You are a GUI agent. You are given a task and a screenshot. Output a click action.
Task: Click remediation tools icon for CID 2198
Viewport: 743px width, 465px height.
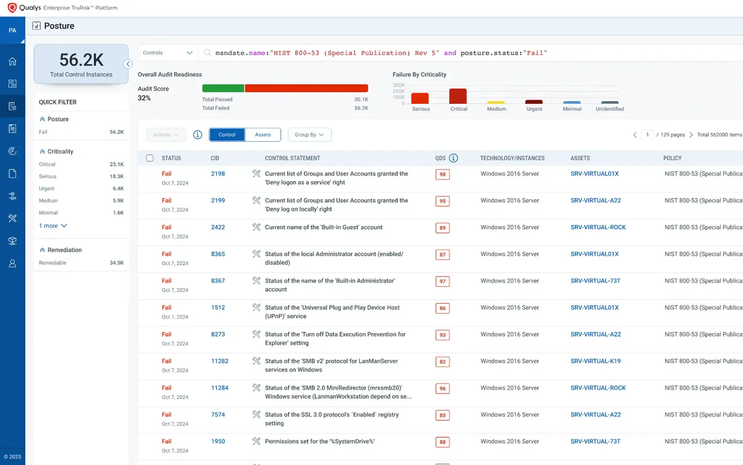point(256,174)
